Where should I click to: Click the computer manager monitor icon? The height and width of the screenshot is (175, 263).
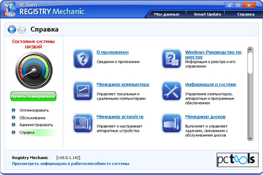click(x=83, y=91)
